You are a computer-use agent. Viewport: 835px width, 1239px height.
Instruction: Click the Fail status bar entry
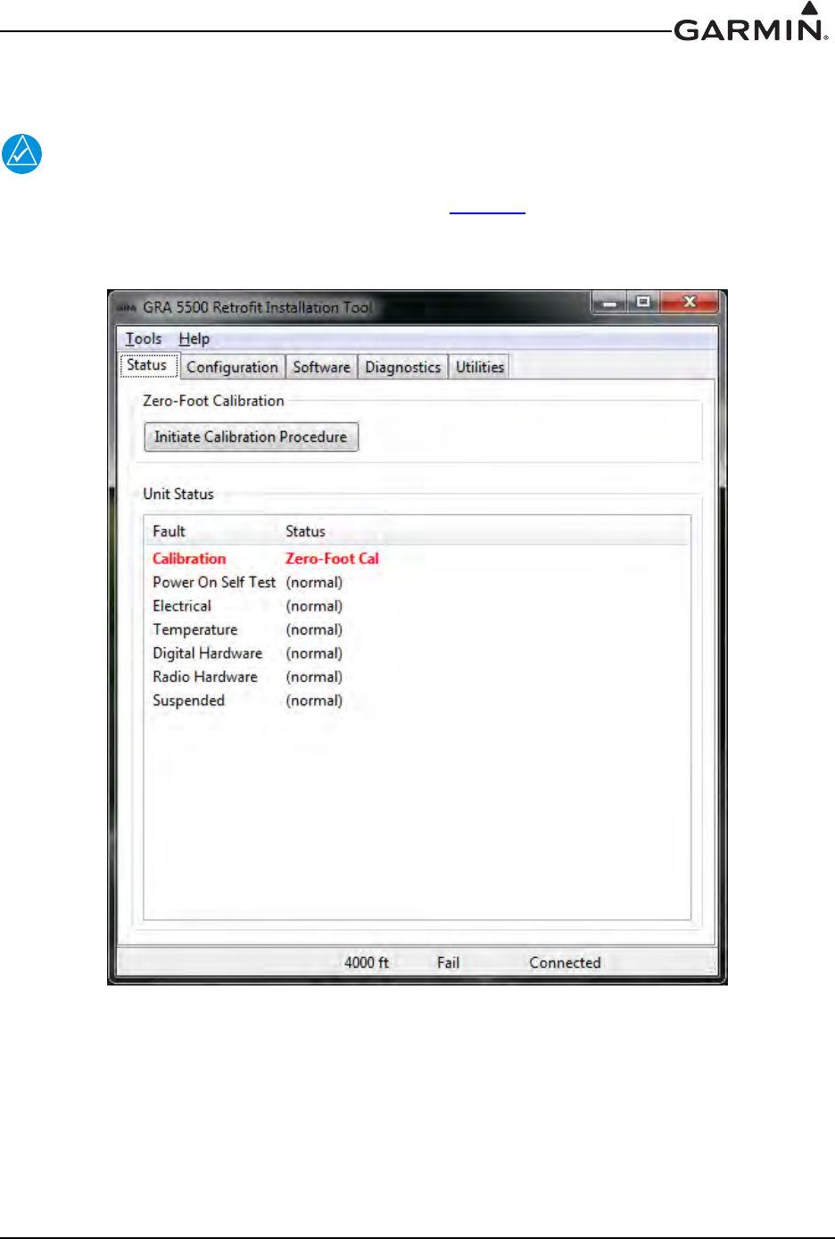448,962
